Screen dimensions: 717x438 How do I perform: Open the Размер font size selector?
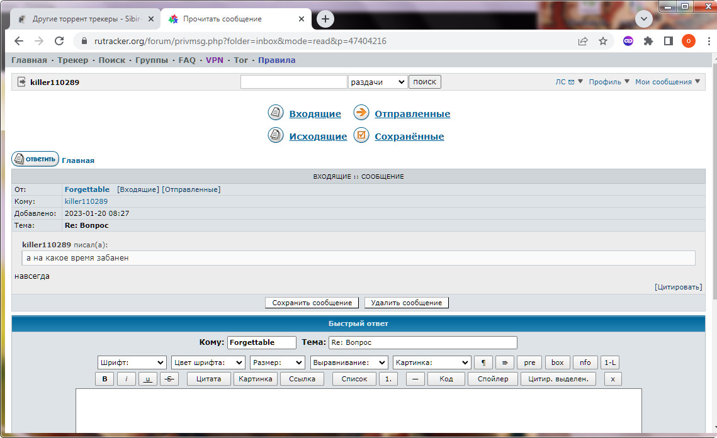click(278, 362)
